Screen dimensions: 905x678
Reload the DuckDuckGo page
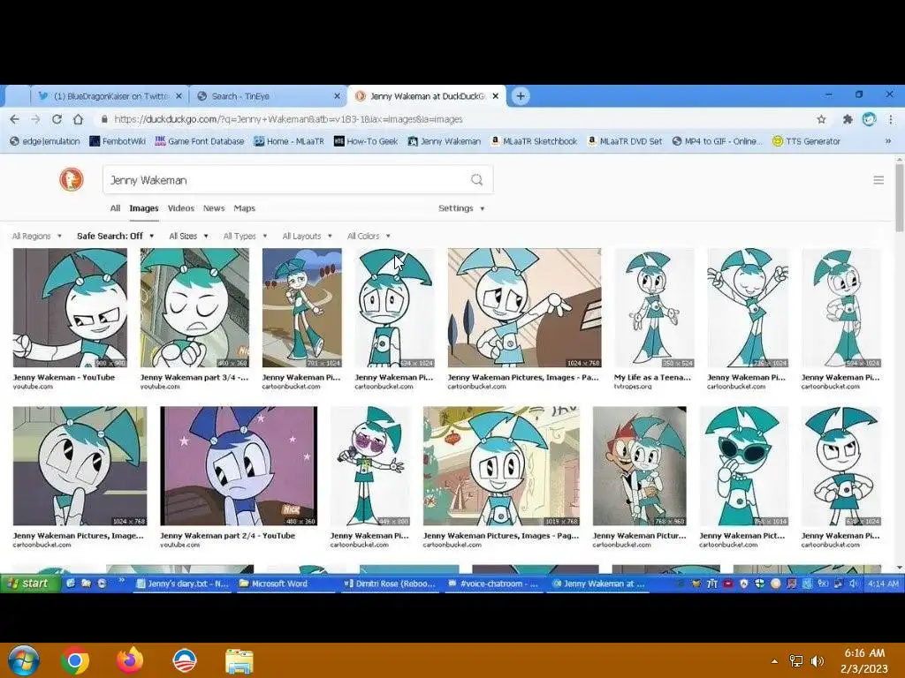(x=57, y=119)
